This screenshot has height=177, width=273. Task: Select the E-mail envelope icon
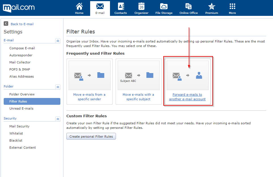pos(100,7)
